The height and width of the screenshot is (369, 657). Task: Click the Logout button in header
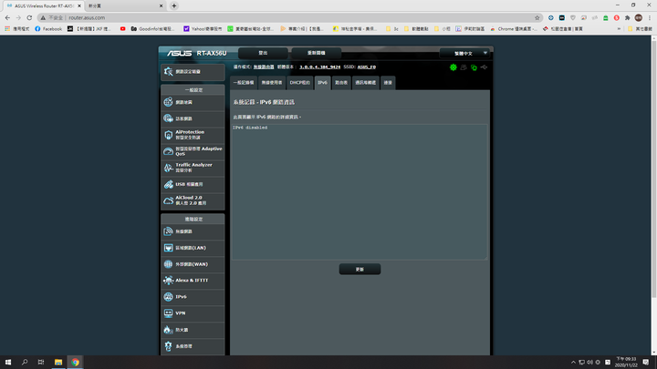tap(263, 53)
